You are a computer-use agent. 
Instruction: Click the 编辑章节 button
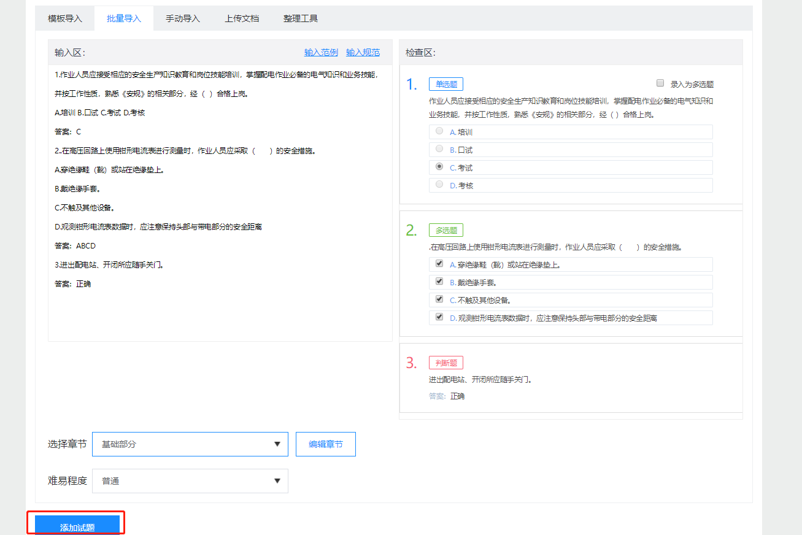[325, 444]
